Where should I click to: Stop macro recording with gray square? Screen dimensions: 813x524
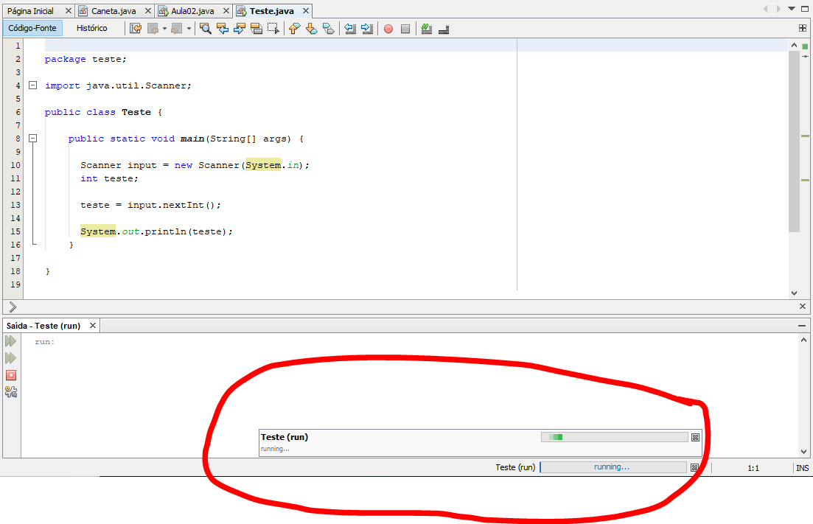tap(405, 29)
